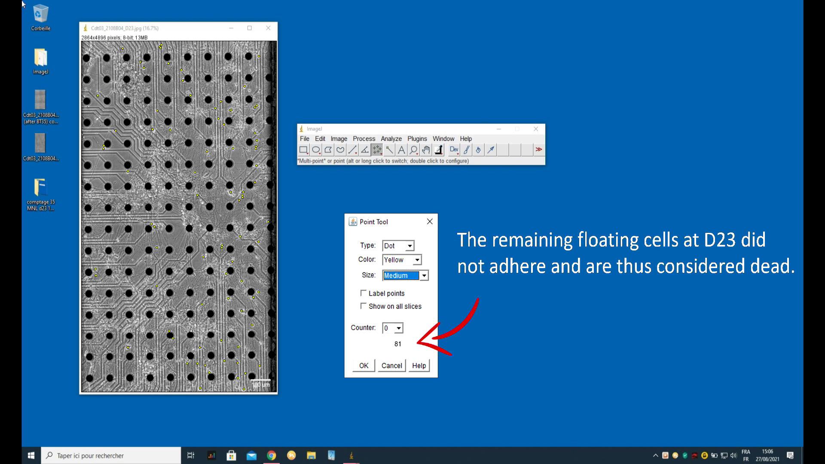Viewport: 825px width, 464px height.
Task: Select the Color picker tool
Action: (x=438, y=150)
